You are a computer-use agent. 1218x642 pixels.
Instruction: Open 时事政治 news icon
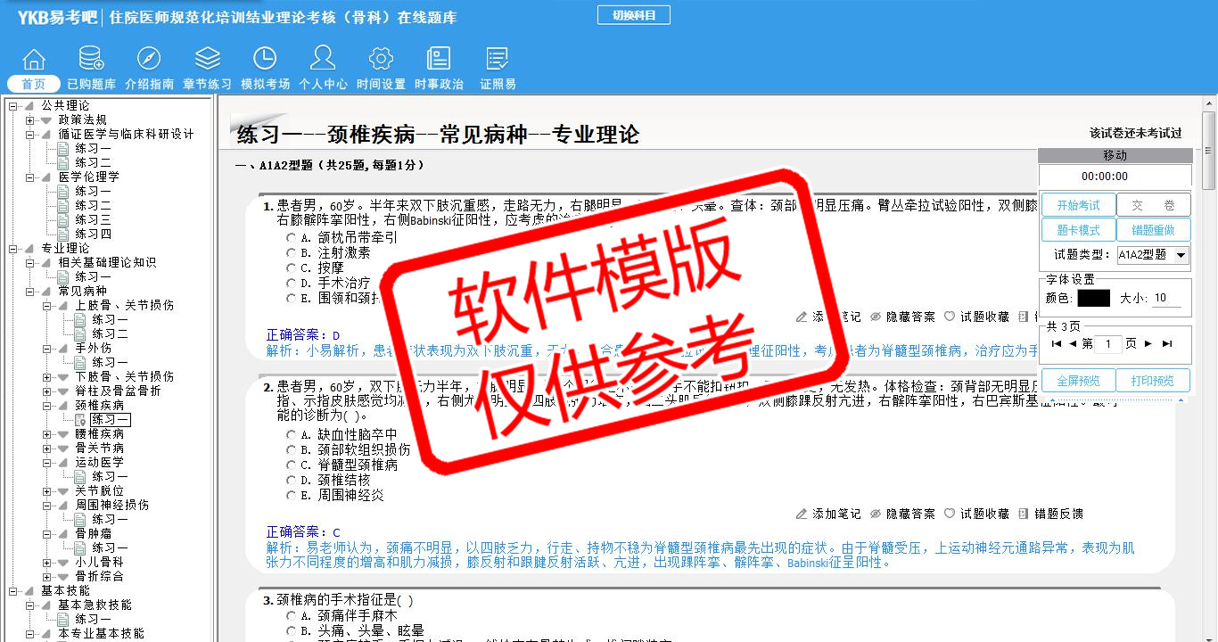coord(439,60)
